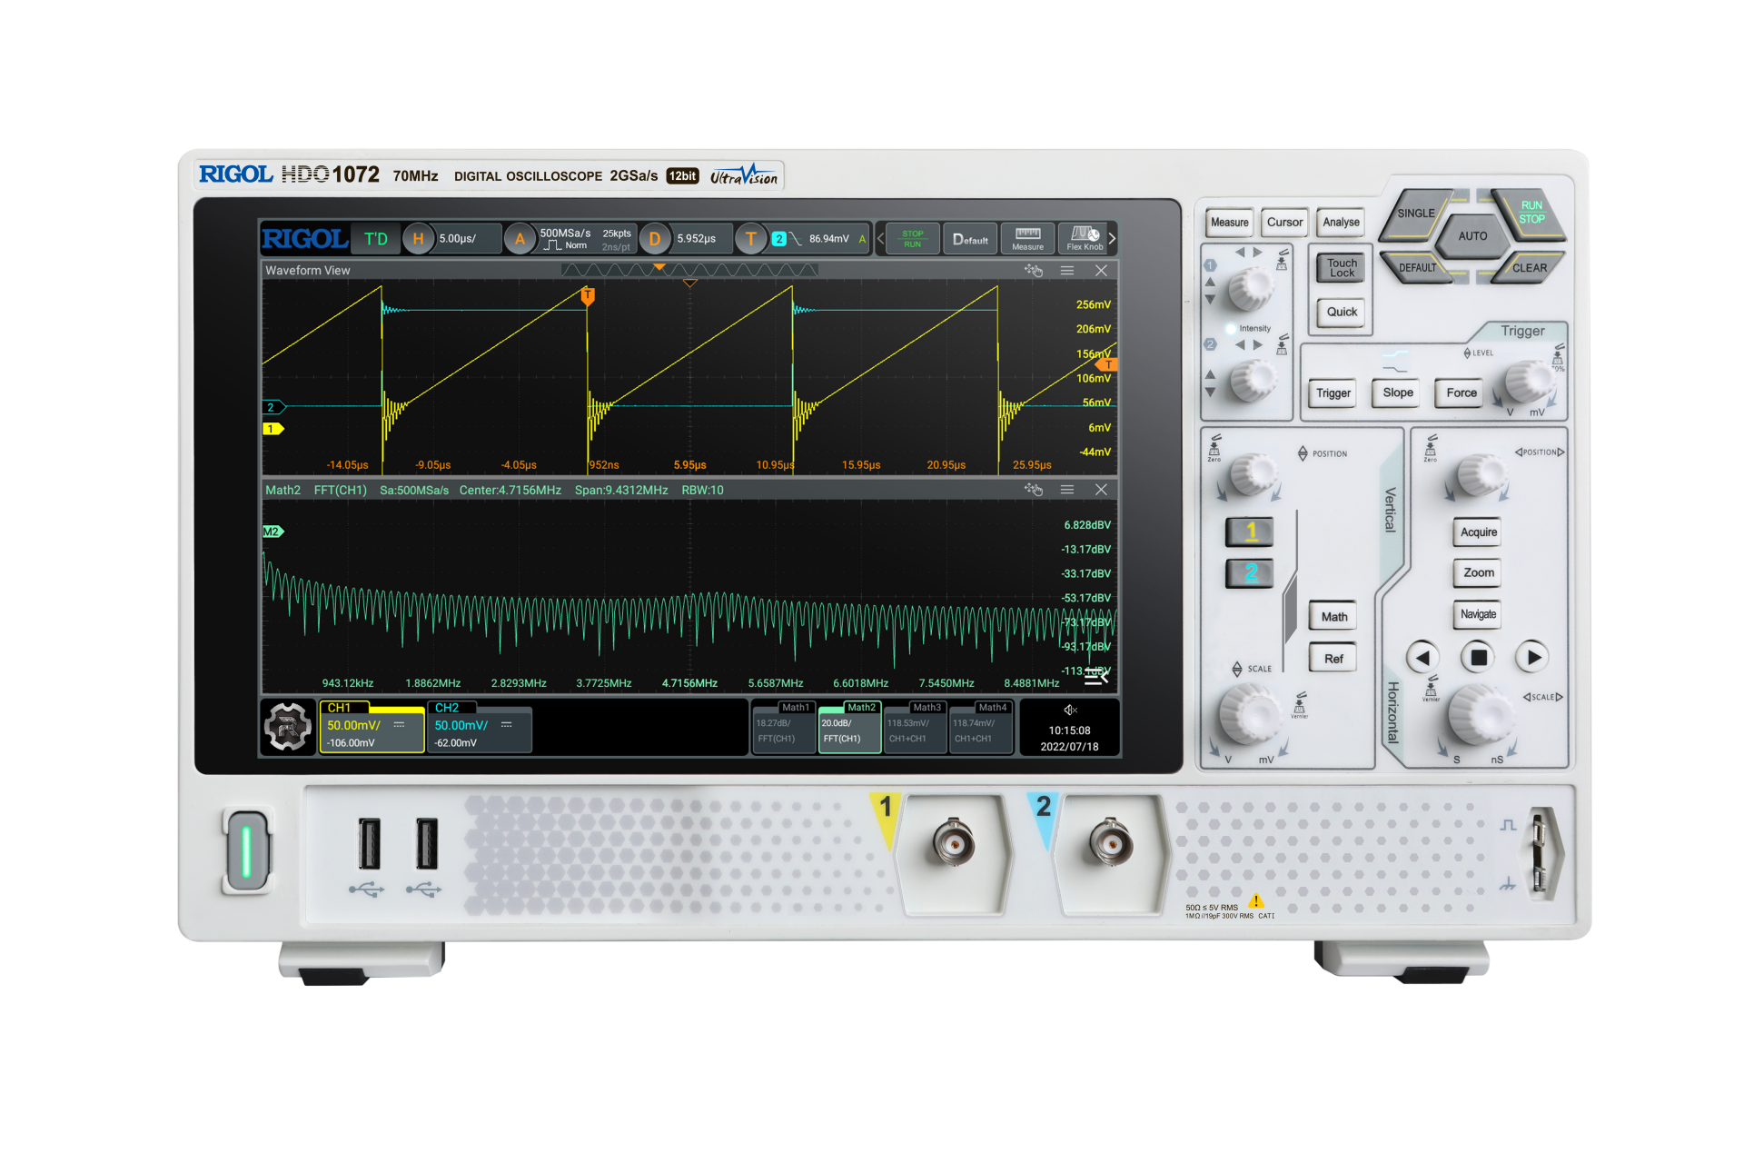Click the orange trigger marker on the overview bar
Viewport: 1744px width, 1163px height.
[659, 266]
